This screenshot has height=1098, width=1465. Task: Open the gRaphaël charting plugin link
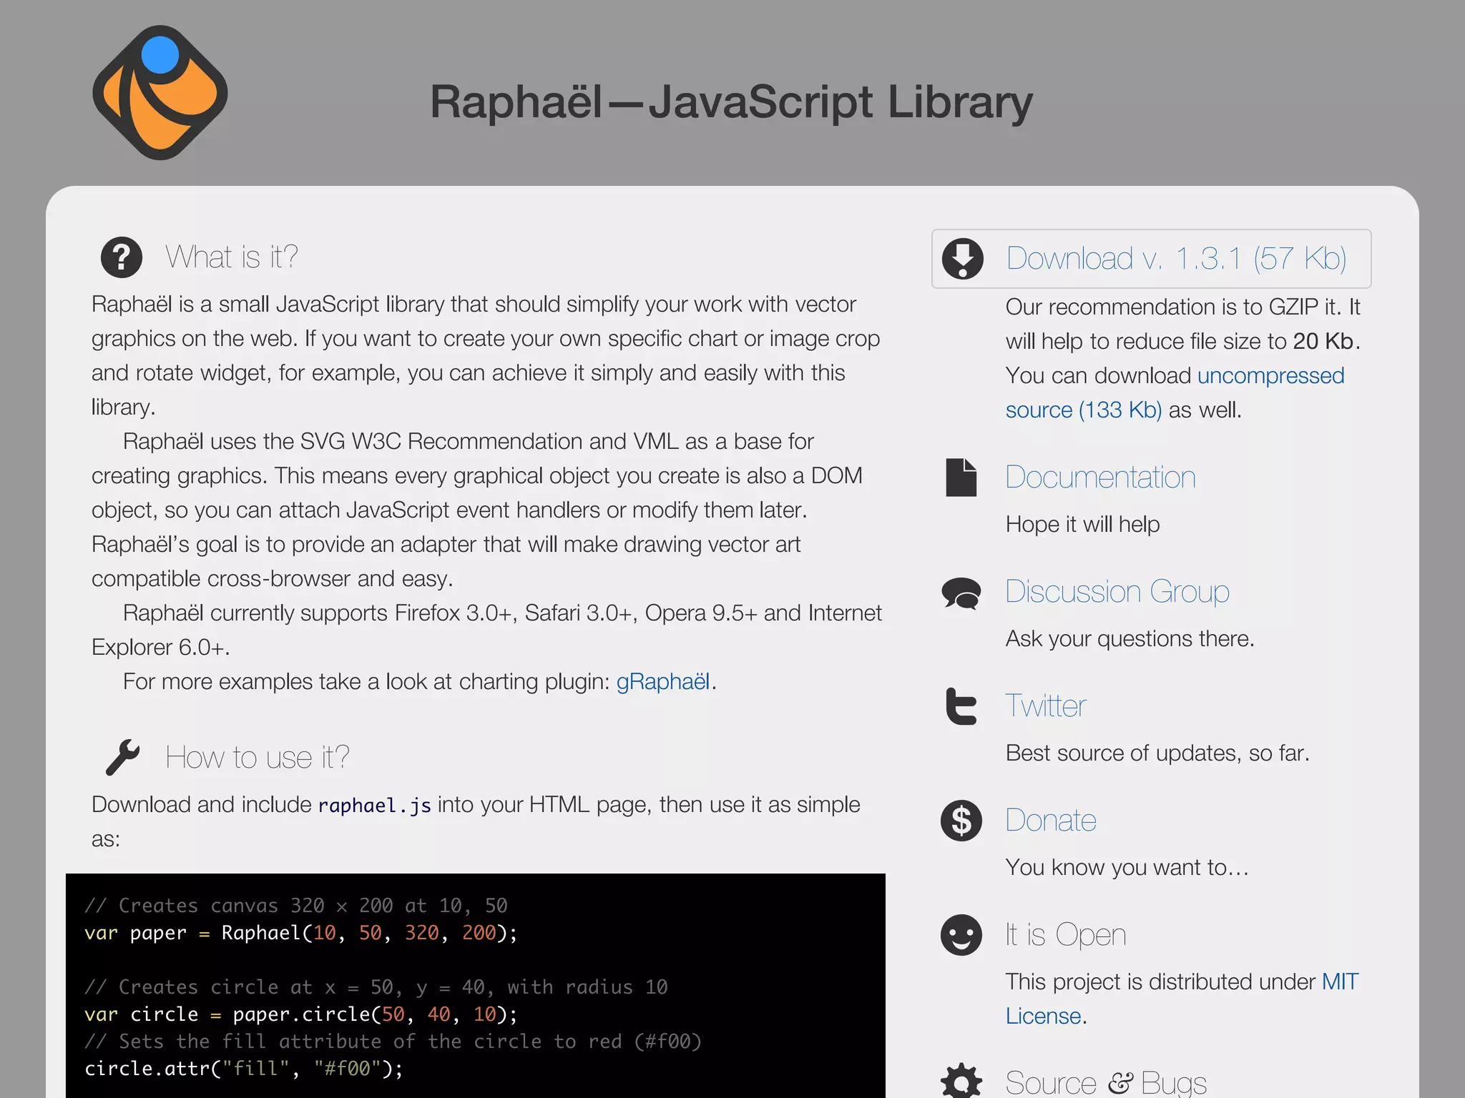[x=663, y=682]
